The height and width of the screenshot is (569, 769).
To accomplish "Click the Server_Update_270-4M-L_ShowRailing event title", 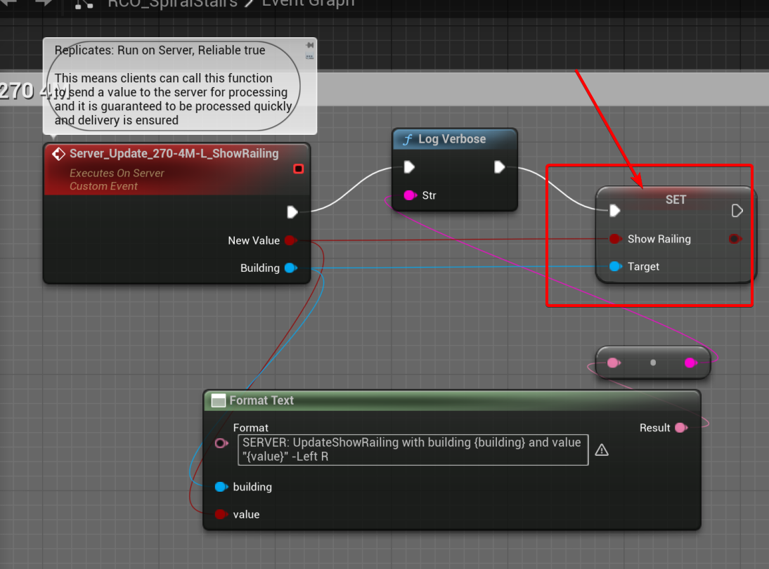I will 174,154.
